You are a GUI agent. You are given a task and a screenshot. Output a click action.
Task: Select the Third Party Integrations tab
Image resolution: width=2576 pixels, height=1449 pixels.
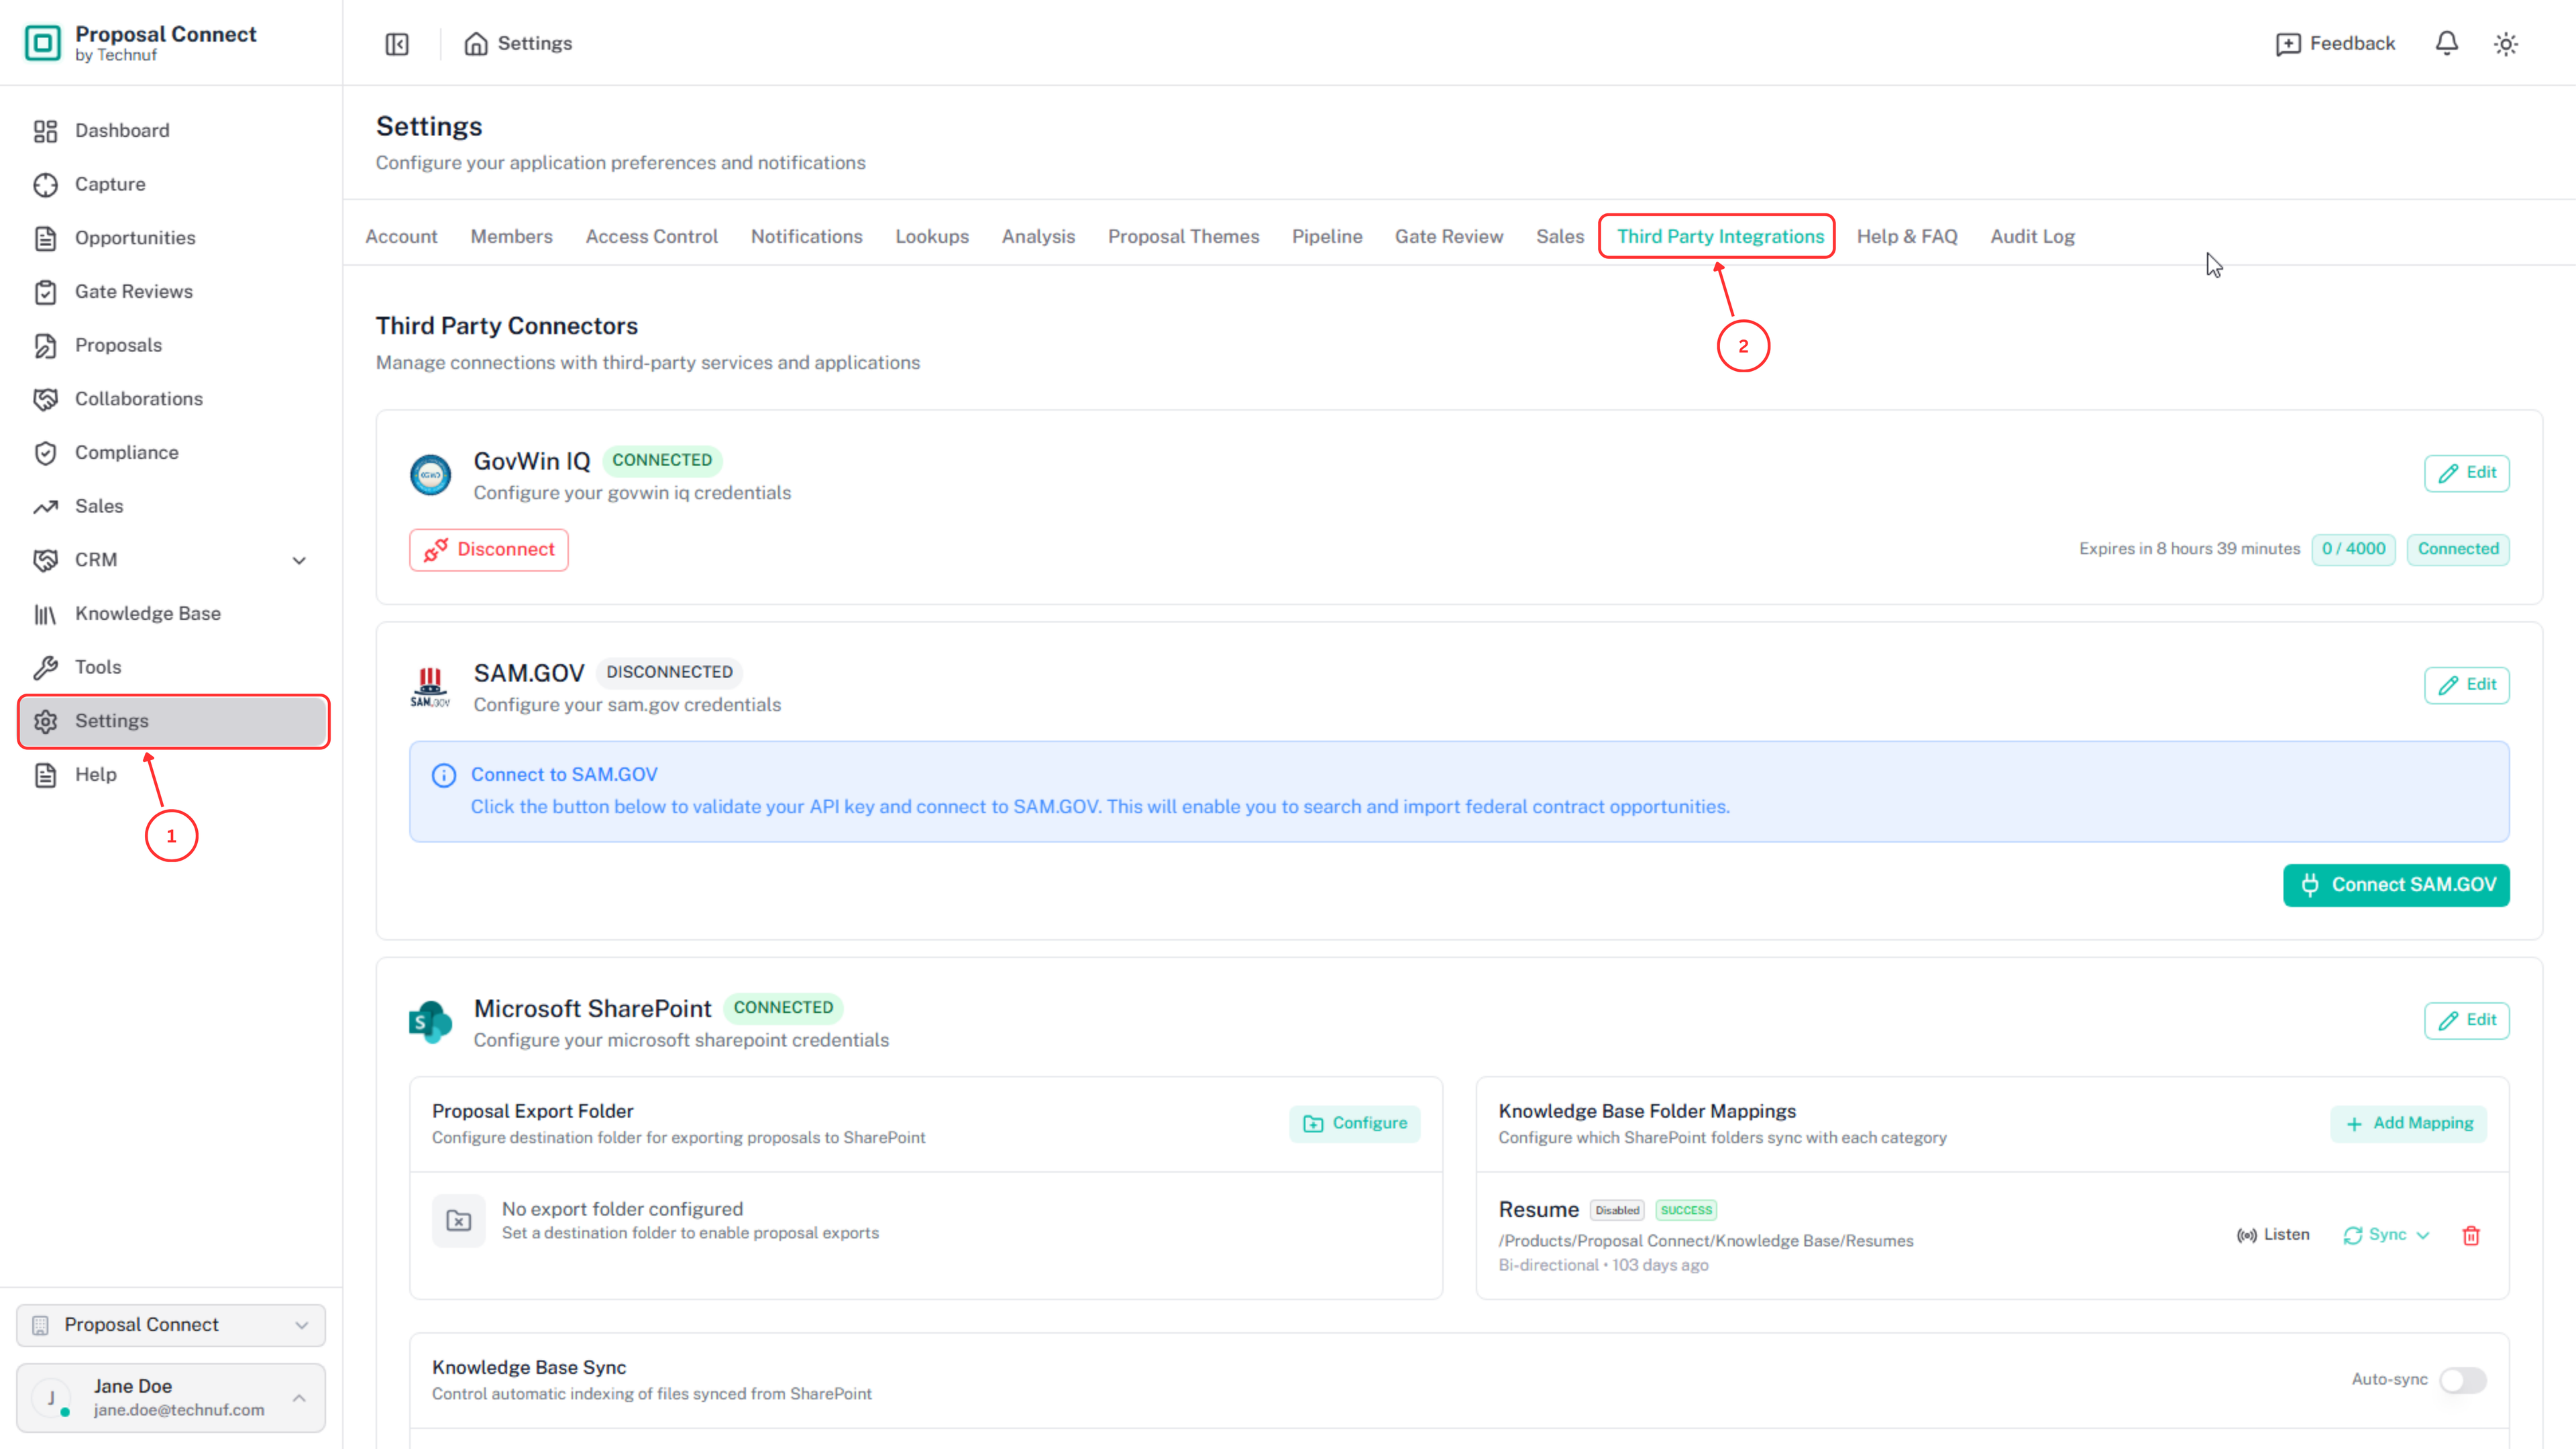click(x=1720, y=237)
